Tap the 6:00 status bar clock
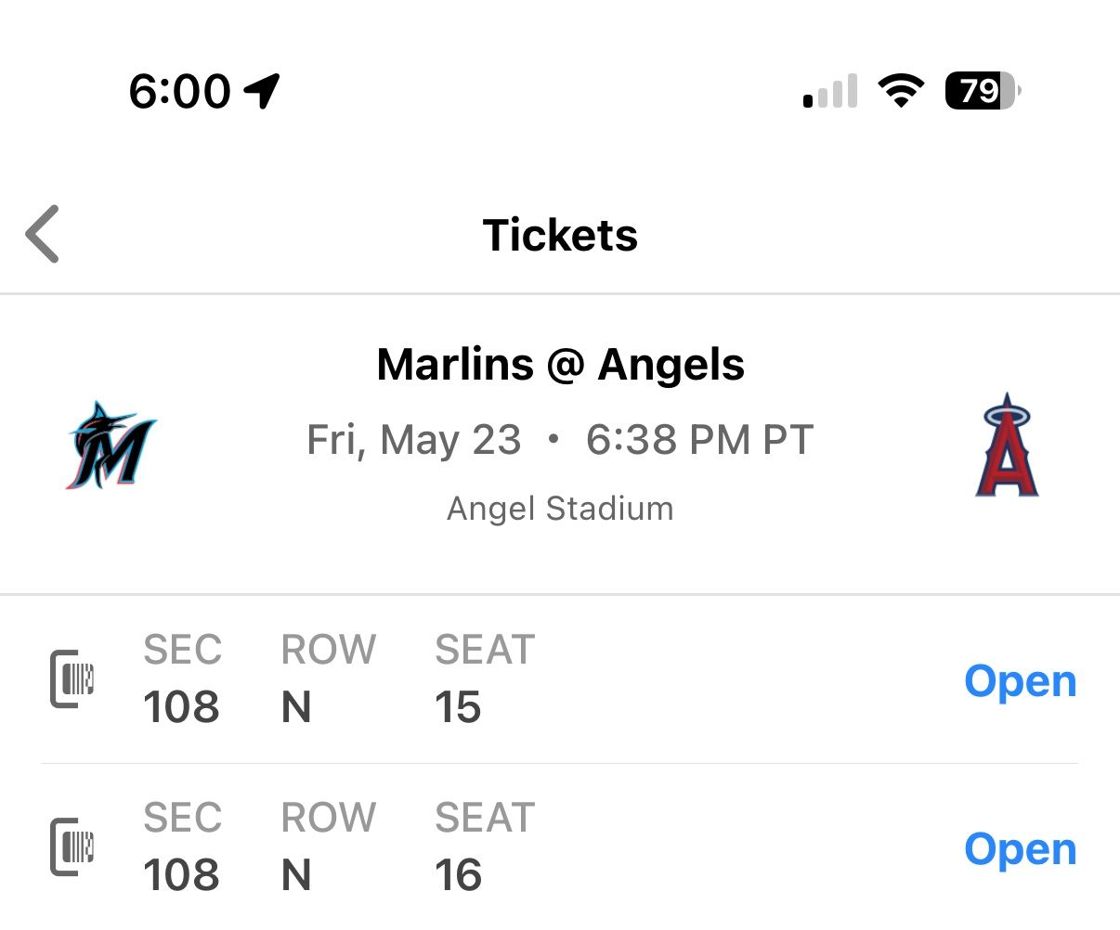This screenshot has width=1120, height=930. pos(180,91)
